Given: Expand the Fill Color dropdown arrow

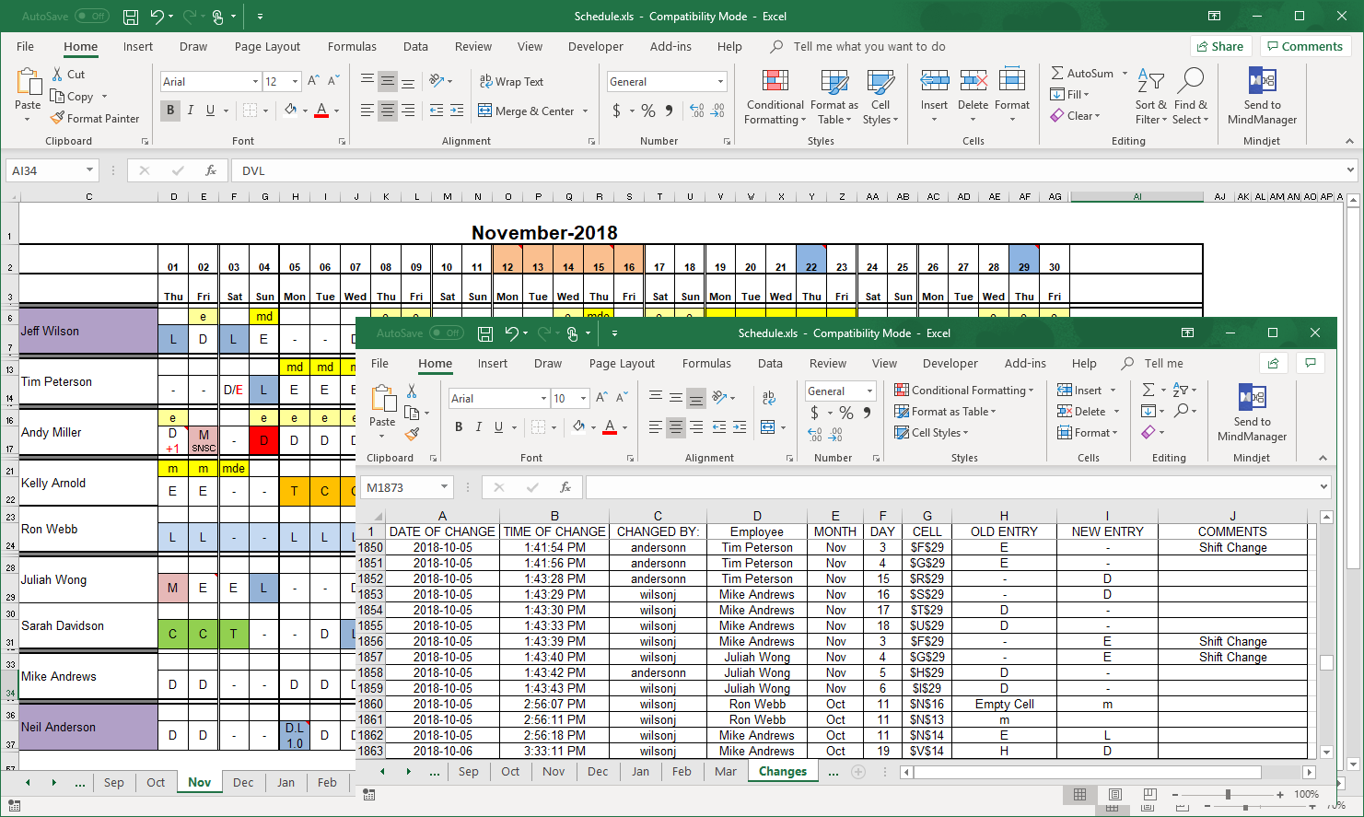Looking at the screenshot, I should coord(304,110).
